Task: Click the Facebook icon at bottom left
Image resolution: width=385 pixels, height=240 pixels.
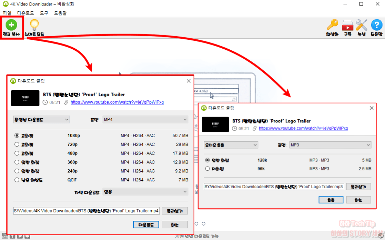Action: click(x=12, y=237)
